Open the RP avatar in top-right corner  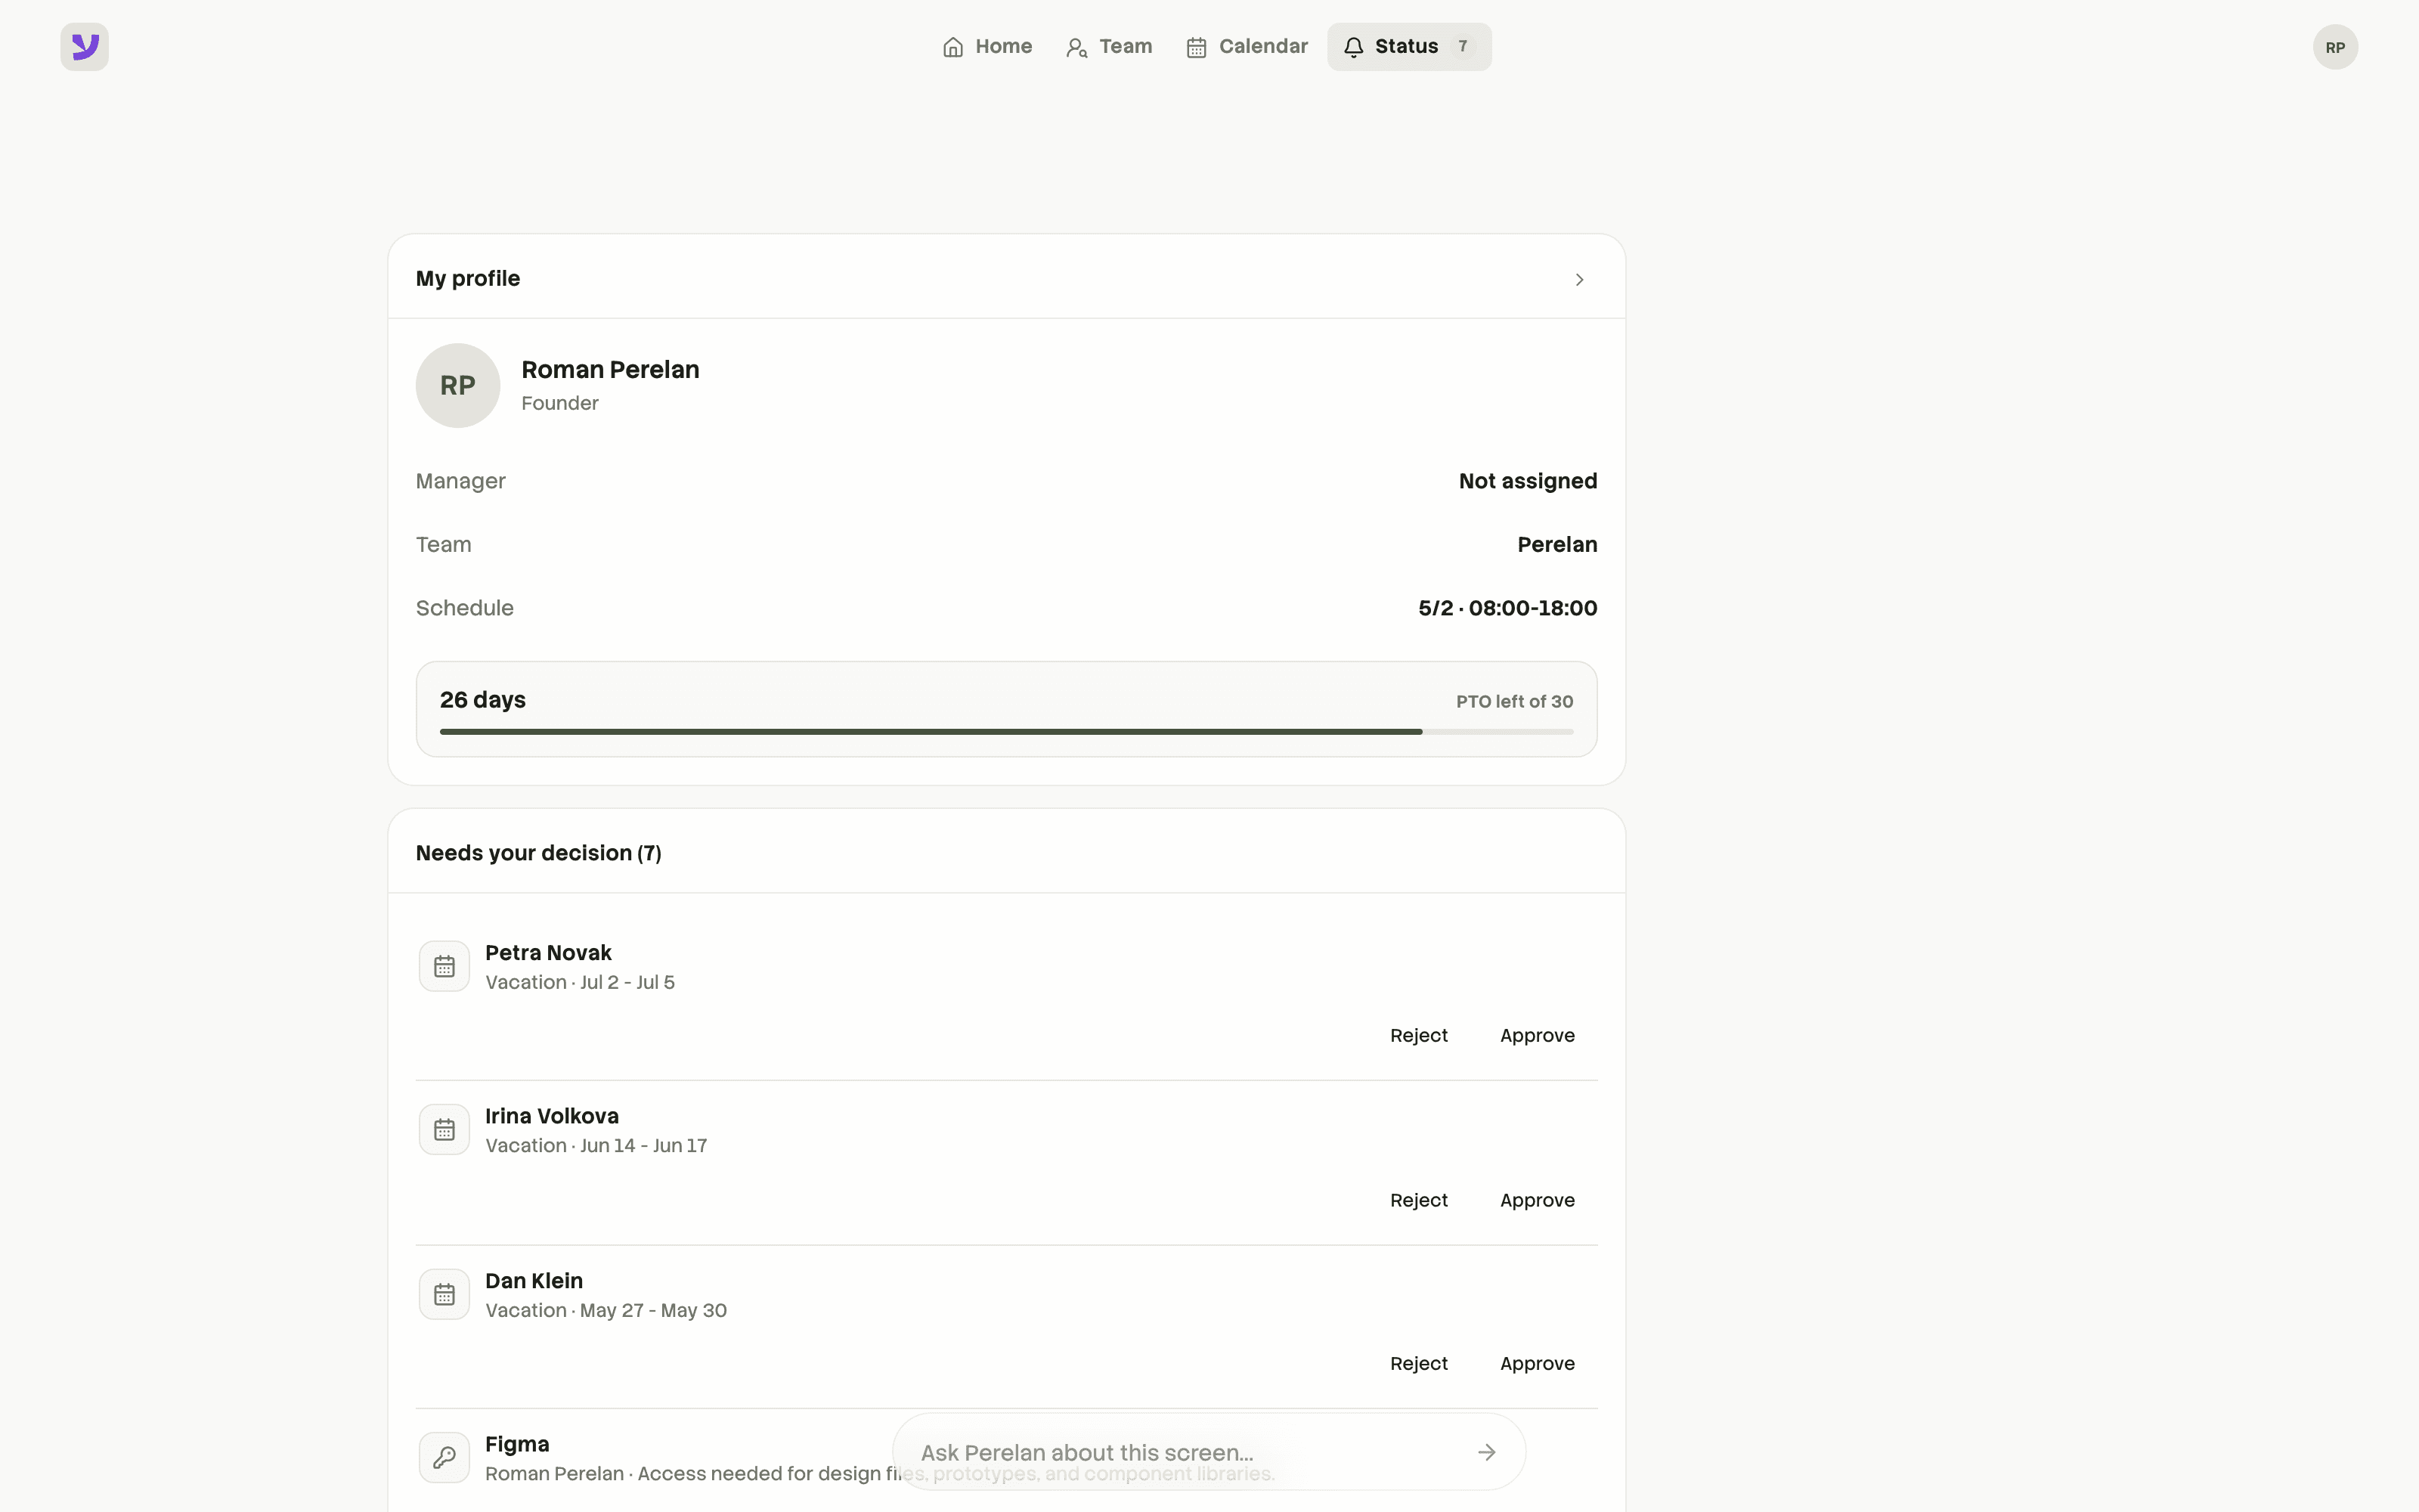2335,47
